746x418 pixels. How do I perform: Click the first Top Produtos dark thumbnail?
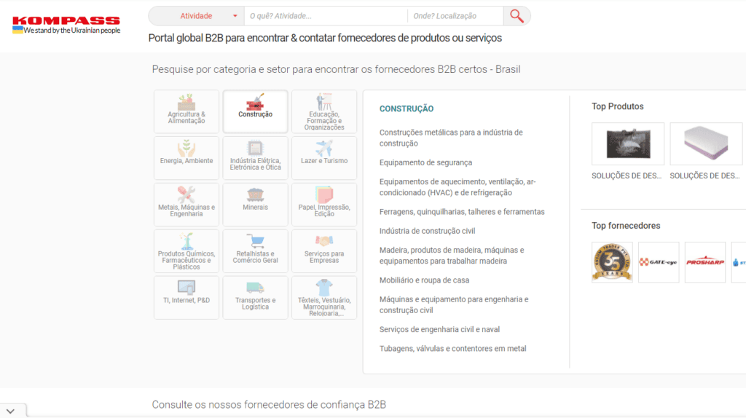tap(628, 143)
